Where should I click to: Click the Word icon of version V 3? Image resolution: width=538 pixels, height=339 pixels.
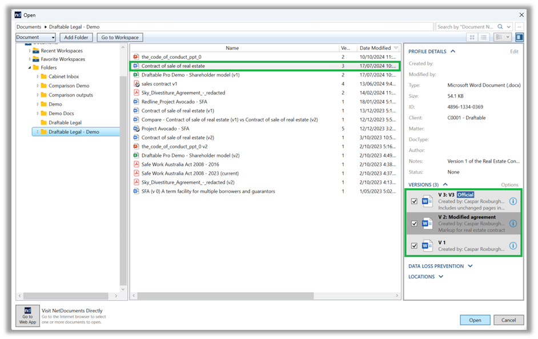(427, 201)
